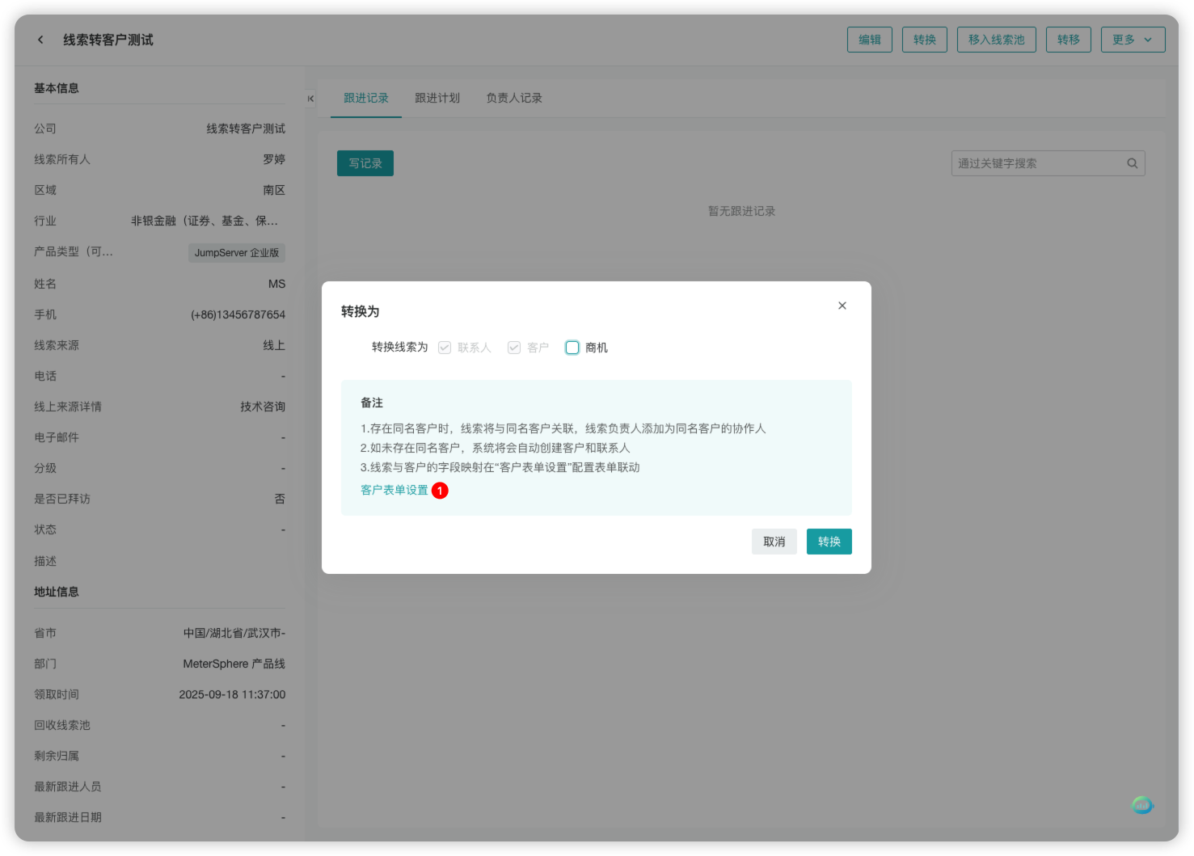
Task: Click the disabled 联系人 checkbox
Action: click(x=445, y=347)
